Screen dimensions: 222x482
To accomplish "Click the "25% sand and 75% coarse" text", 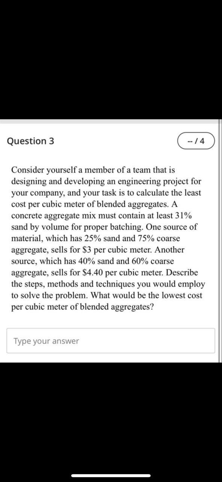I will 131,238.
